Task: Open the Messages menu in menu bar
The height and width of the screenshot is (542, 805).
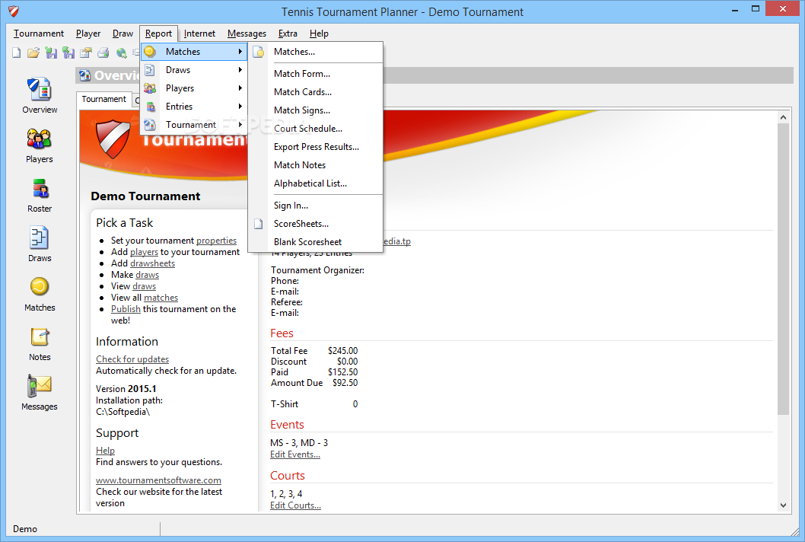Action: (247, 33)
